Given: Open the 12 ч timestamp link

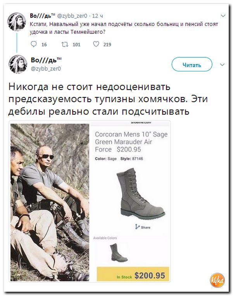Looking at the screenshot, I should coord(97,16).
